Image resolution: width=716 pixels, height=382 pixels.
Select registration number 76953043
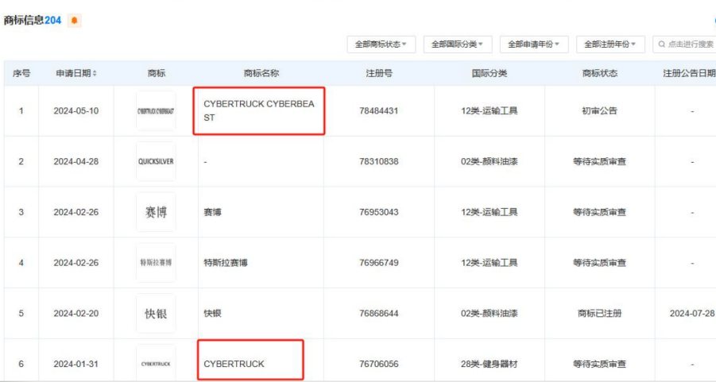(378, 212)
